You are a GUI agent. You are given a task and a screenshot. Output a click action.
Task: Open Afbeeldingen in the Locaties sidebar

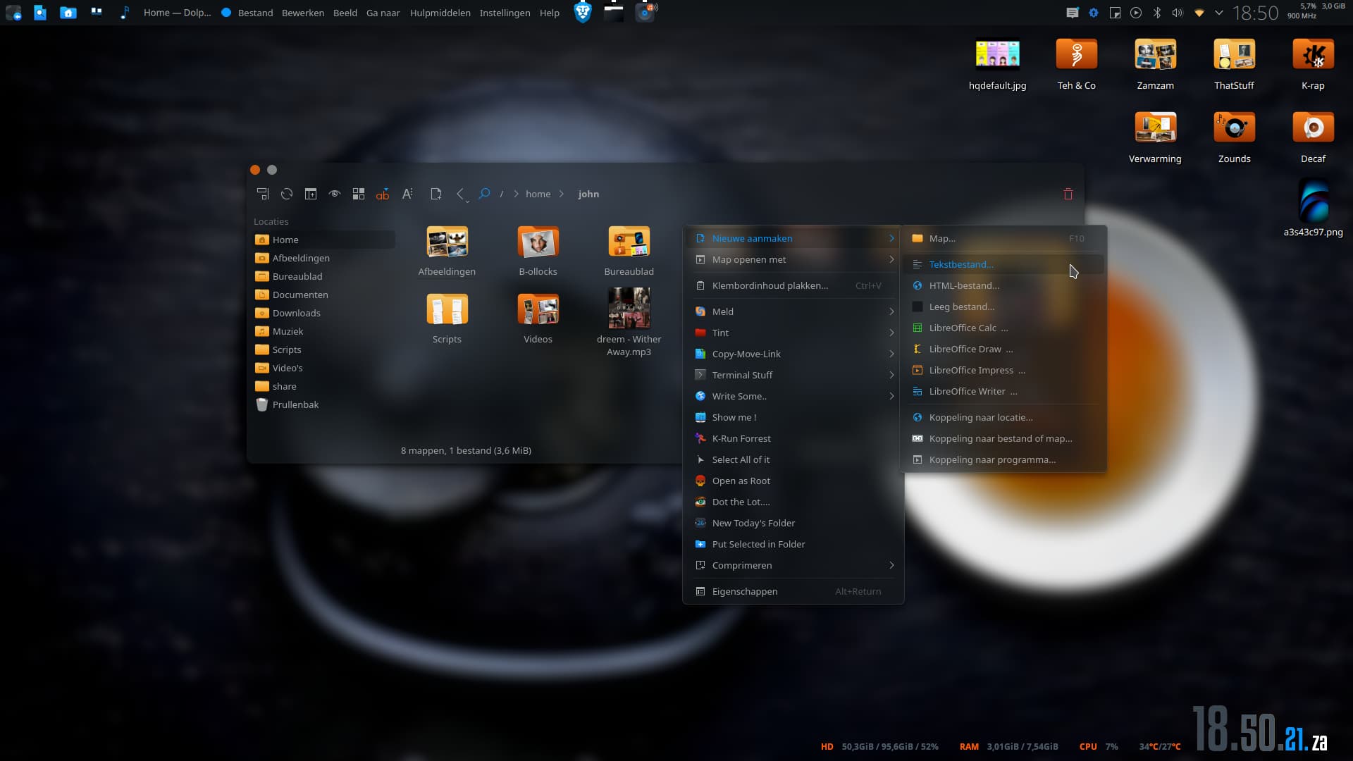click(x=323, y=258)
